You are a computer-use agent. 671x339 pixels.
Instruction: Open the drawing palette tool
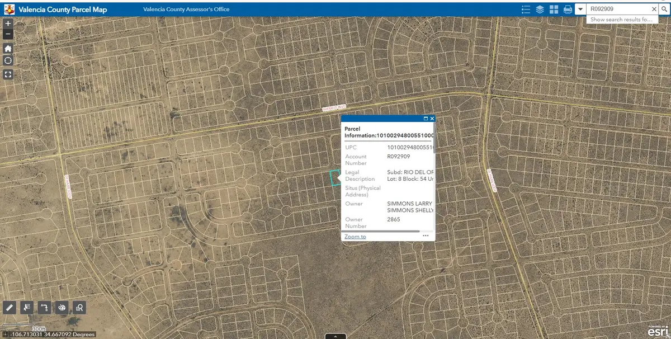(x=62, y=307)
